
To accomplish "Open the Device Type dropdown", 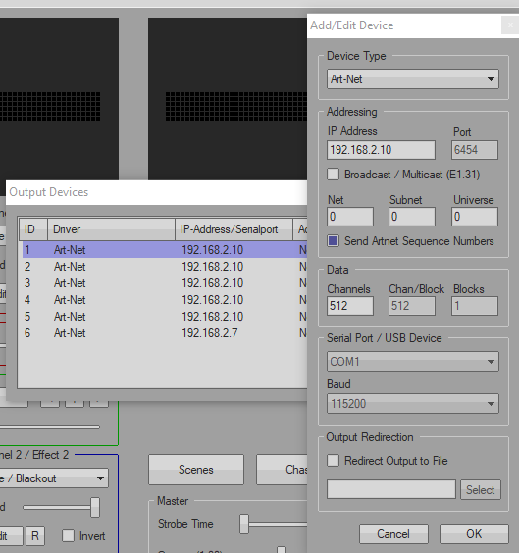I will [412, 79].
